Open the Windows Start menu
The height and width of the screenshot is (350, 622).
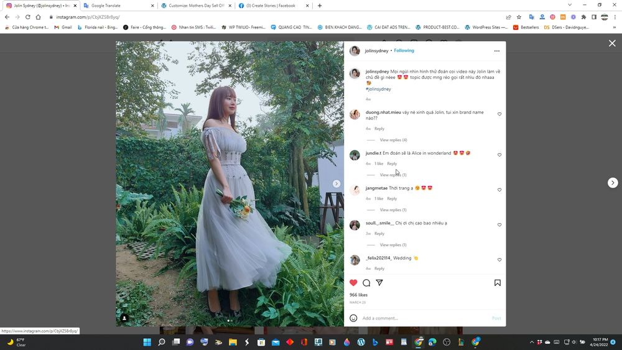[x=147, y=342]
